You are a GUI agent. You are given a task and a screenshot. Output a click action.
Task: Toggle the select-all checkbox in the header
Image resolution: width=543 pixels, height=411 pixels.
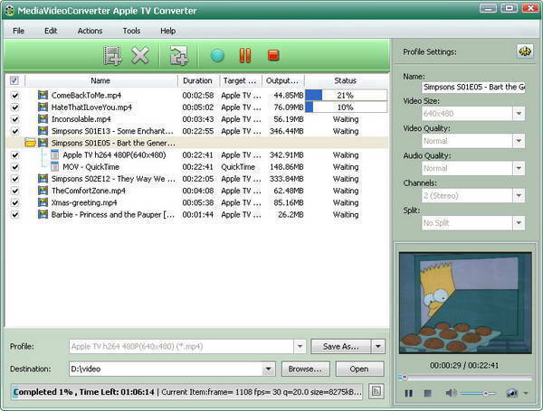(14, 80)
